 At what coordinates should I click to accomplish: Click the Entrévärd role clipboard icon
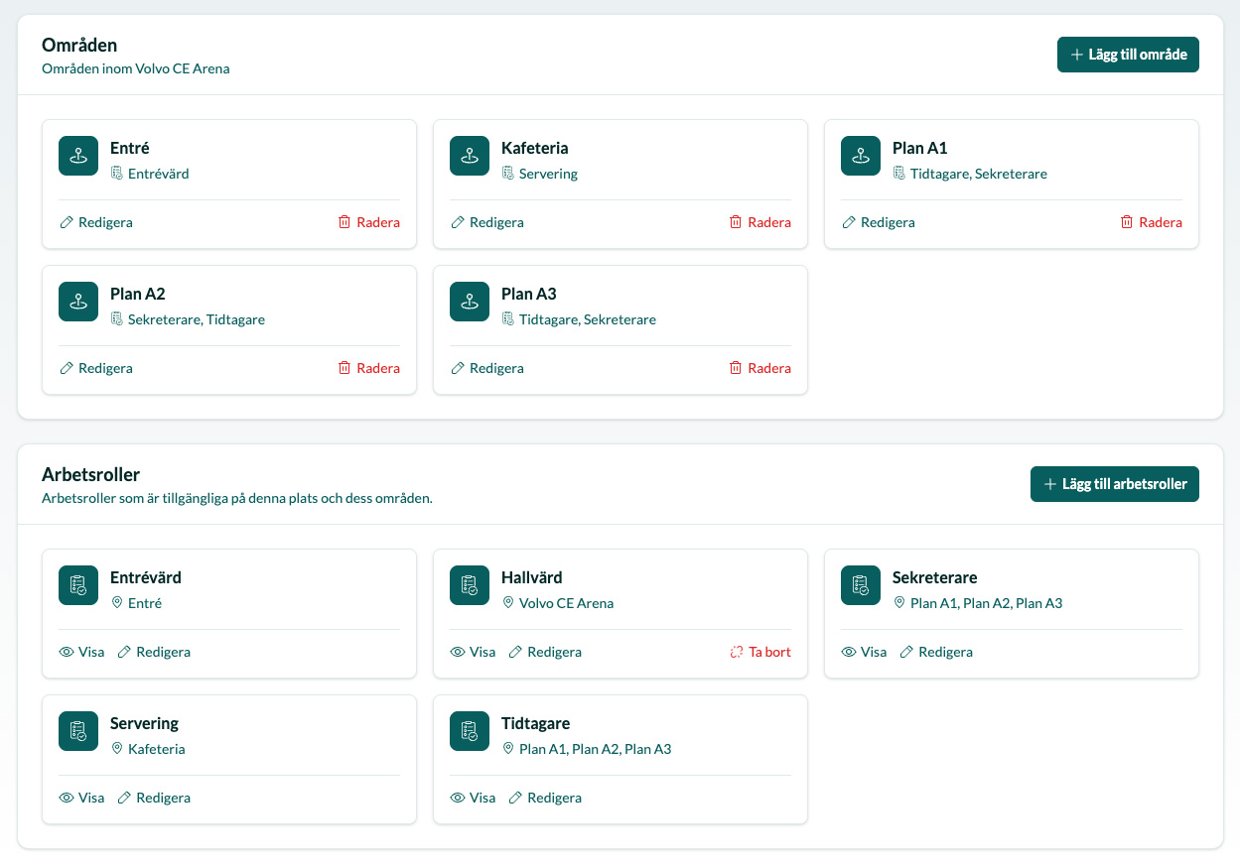(x=78, y=585)
